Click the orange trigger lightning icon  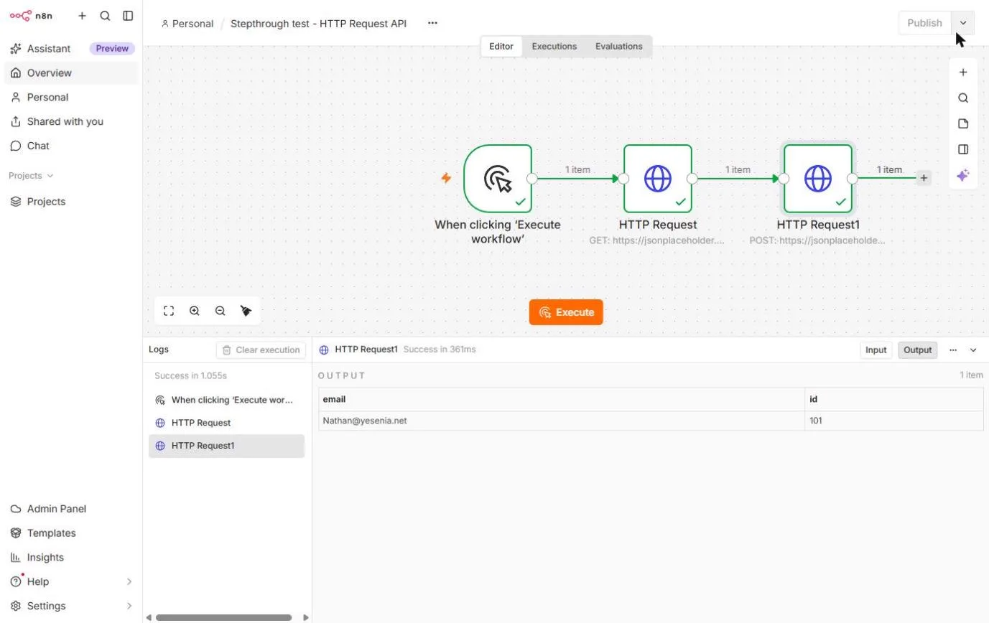446,178
